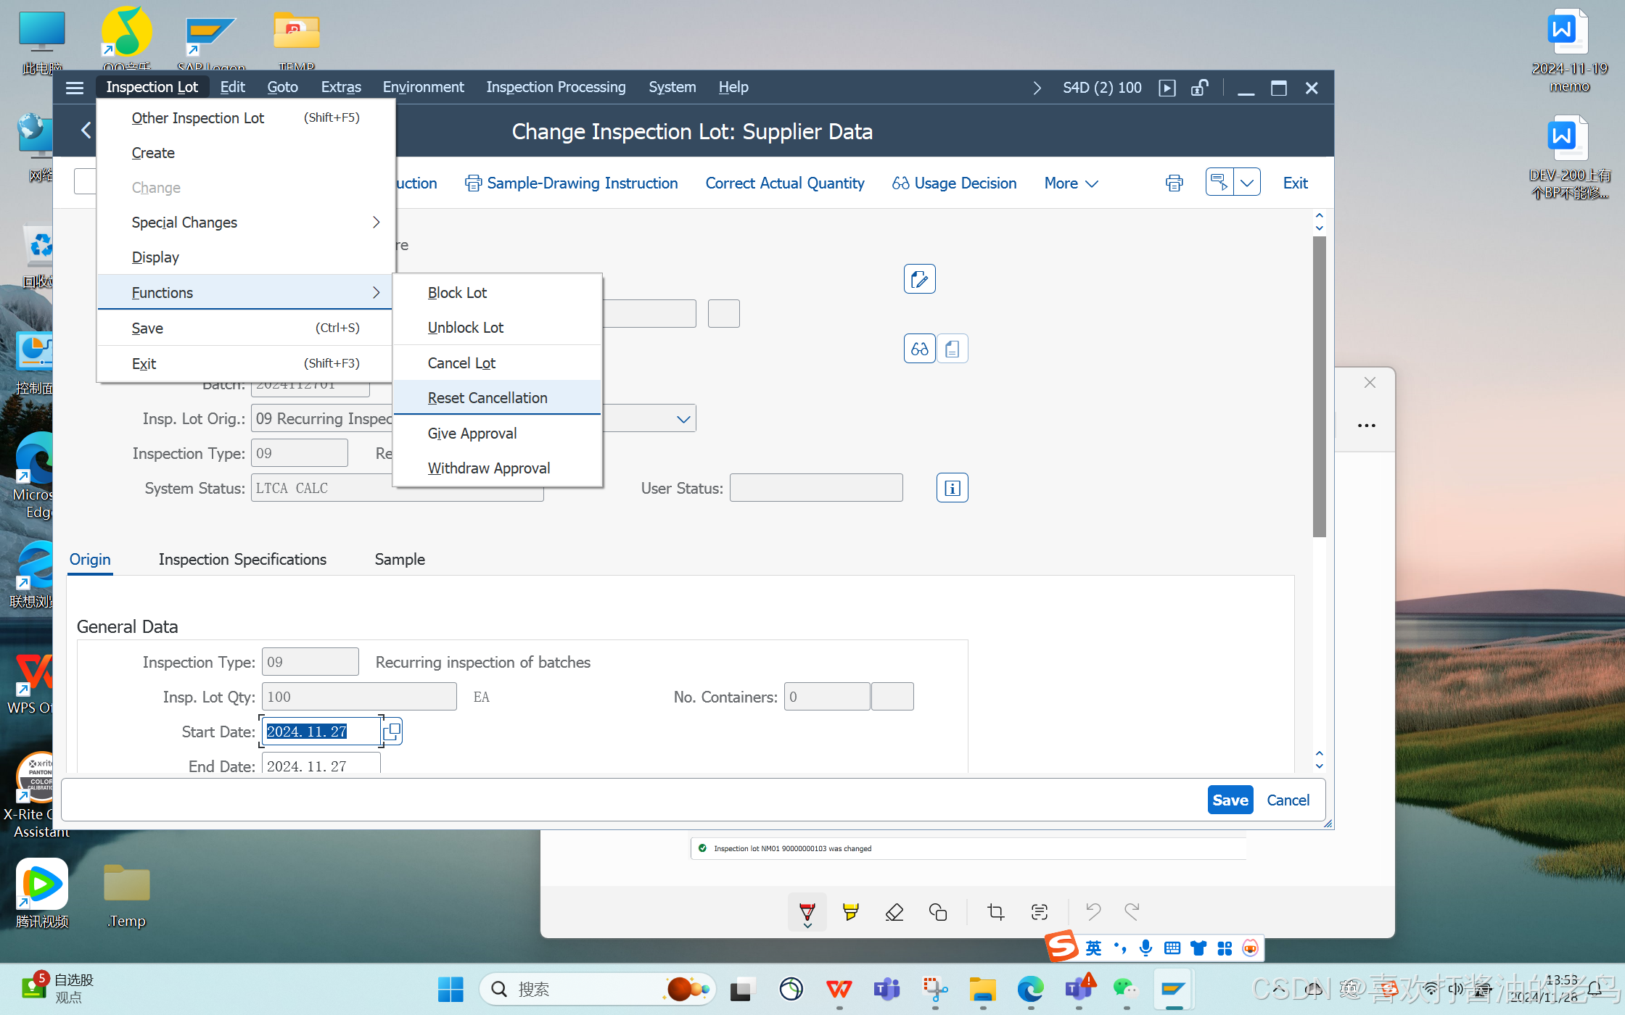The width and height of the screenshot is (1625, 1015).
Task: Select the eraser tool in snipping toolbar
Action: point(894,912)
